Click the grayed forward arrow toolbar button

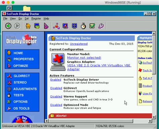[x=17, y=26]
